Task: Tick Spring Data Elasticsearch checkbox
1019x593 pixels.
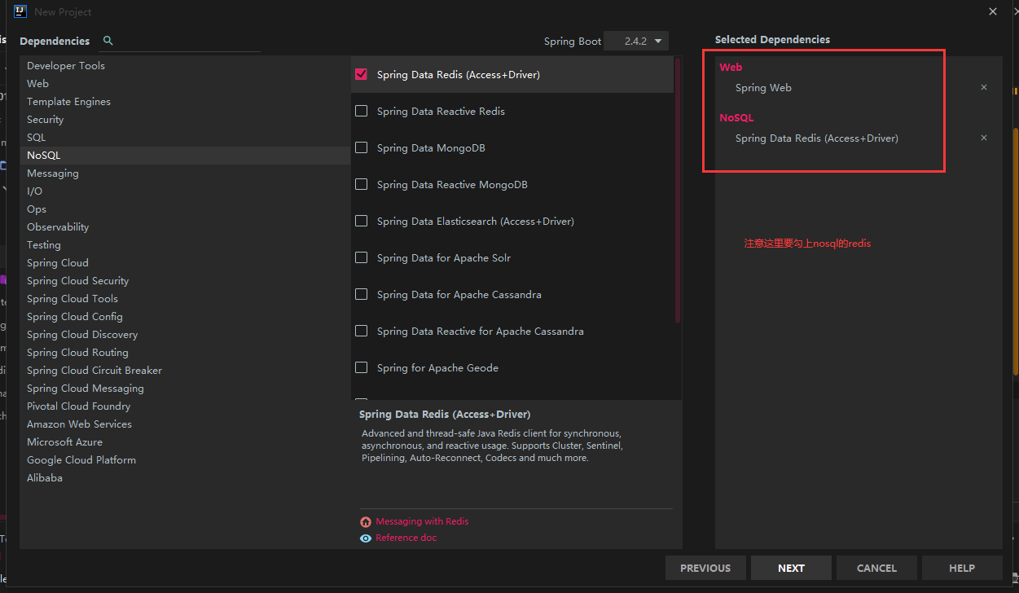Action: (362, 221)
